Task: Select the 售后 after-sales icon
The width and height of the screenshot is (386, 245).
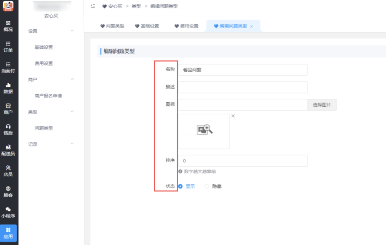Action: [x=8, y=130]
